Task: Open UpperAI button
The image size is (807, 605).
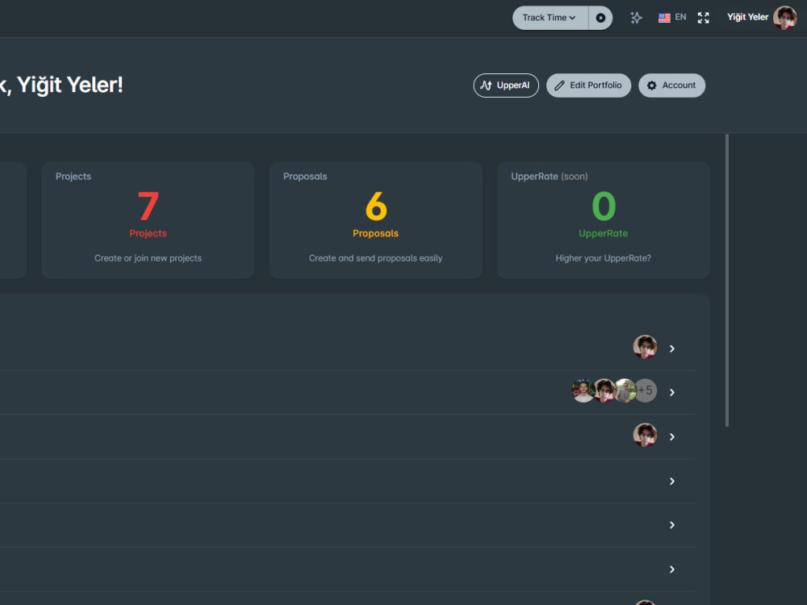Action: point(506,86)
